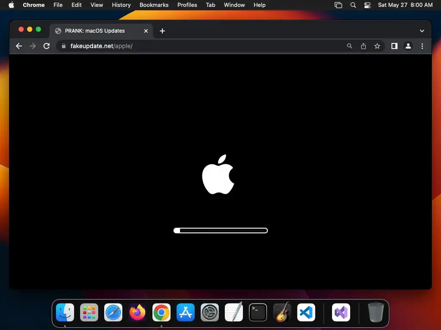Reload the page with refresh icon
441x330 pixels.
(47, 46)
